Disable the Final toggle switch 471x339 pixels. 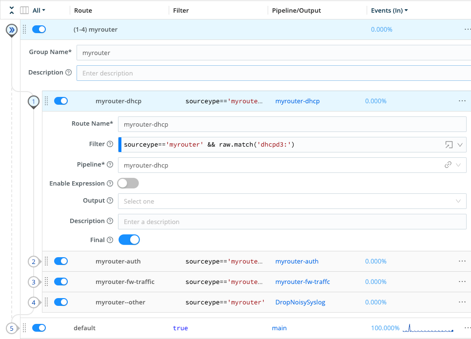pyautogui.click(x=129, y=240)
